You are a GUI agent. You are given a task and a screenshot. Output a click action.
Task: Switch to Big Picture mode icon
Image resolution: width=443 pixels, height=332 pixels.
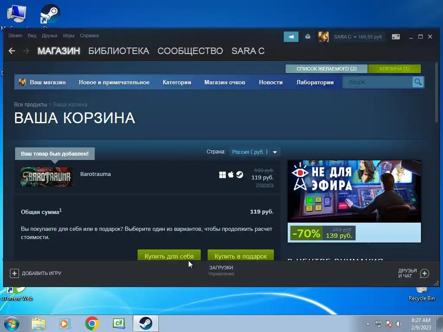[x=395, y=37]
